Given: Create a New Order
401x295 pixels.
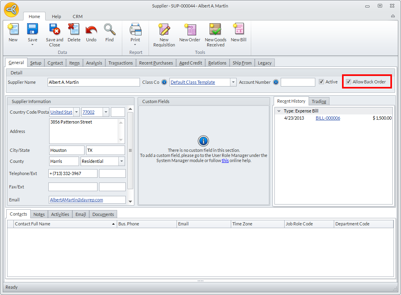Looking at the screenshot, I should point(189,30).
